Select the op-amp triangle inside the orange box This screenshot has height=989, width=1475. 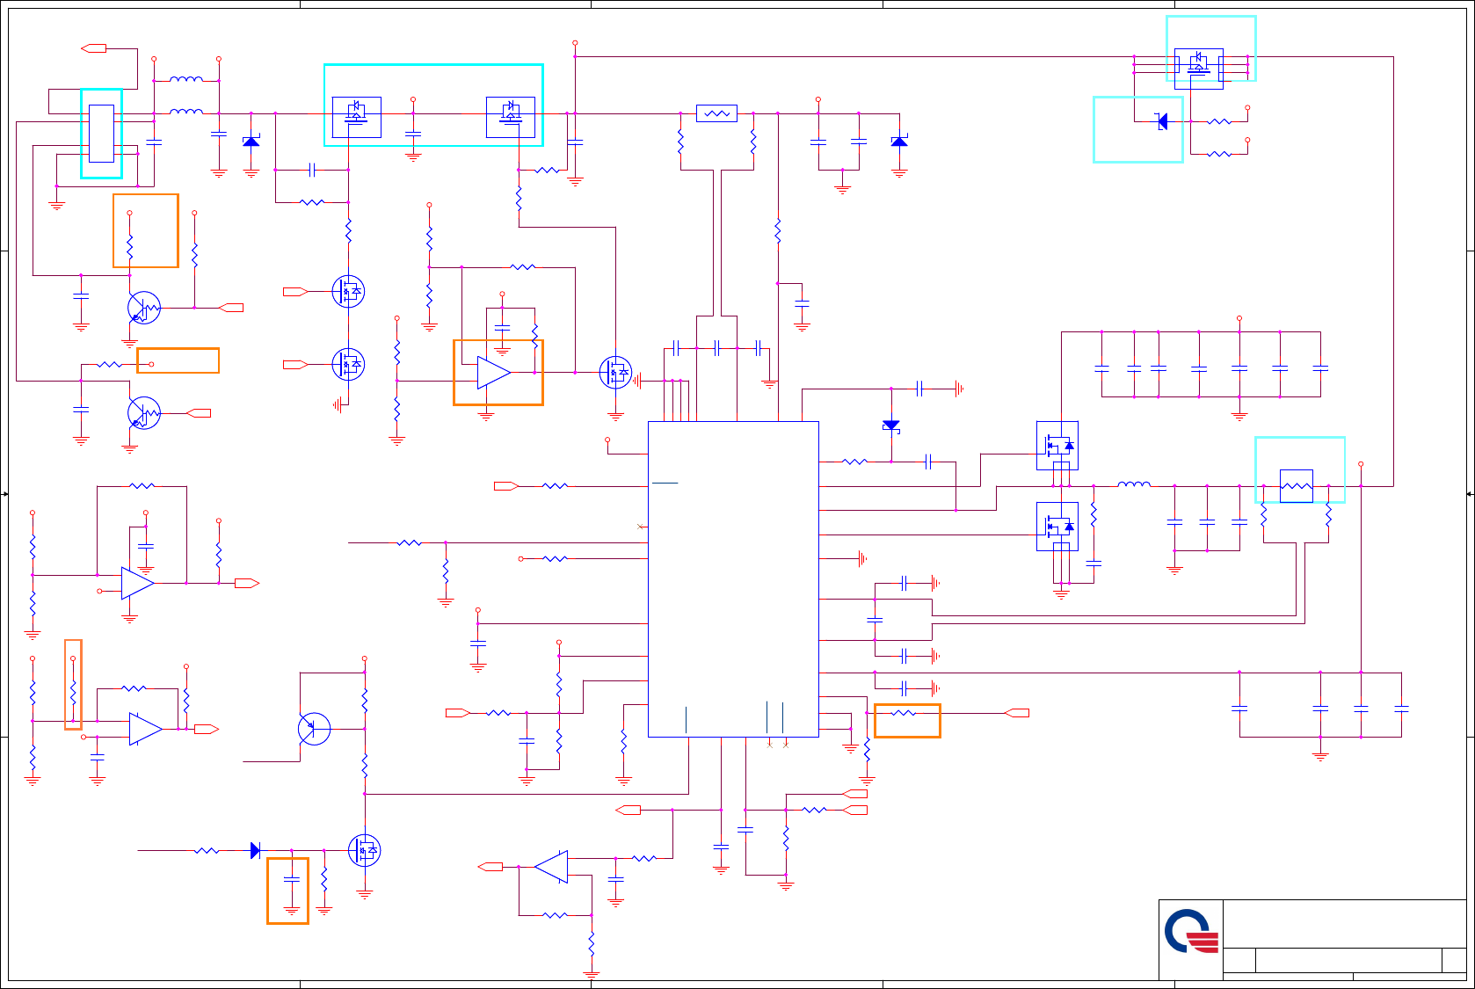click(494, 373)
